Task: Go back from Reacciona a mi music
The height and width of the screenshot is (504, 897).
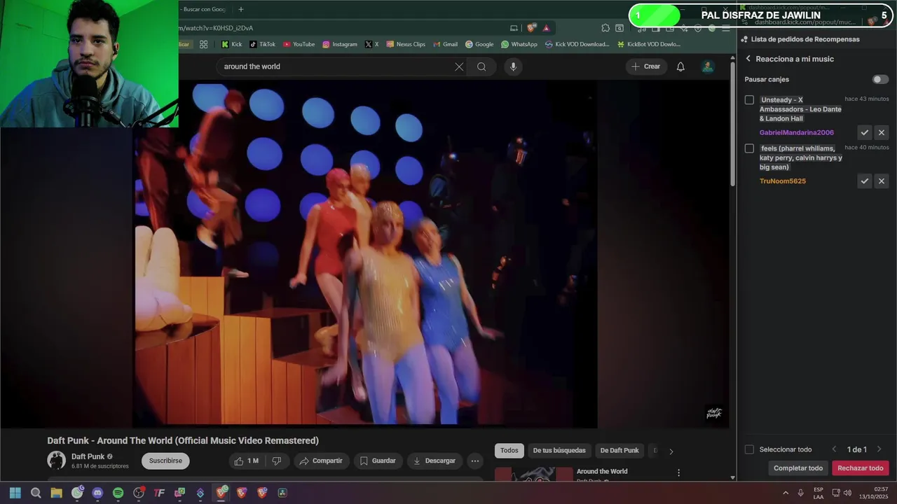Action: [x=748, y=59]
